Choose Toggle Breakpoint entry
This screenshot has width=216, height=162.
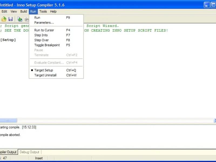[56, 45]
